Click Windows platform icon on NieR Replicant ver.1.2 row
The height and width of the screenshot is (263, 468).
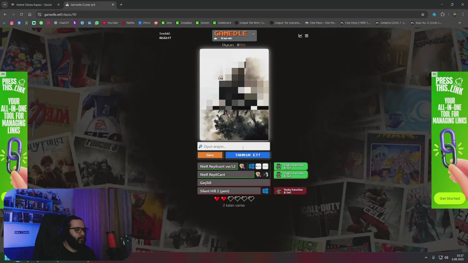(x=252, y=166)
